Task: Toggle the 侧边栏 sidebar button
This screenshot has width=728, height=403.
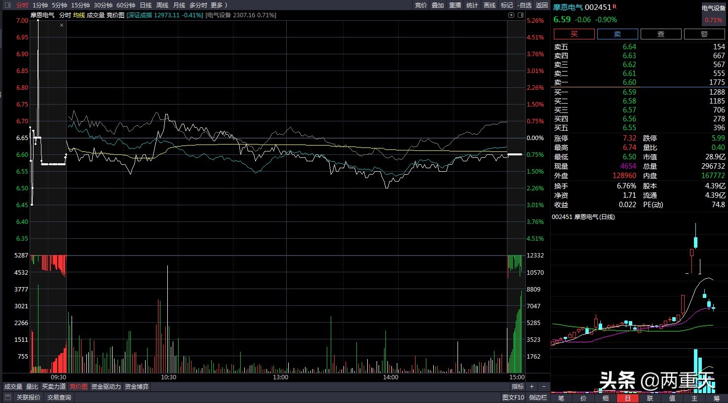Action: coord(538,398)
